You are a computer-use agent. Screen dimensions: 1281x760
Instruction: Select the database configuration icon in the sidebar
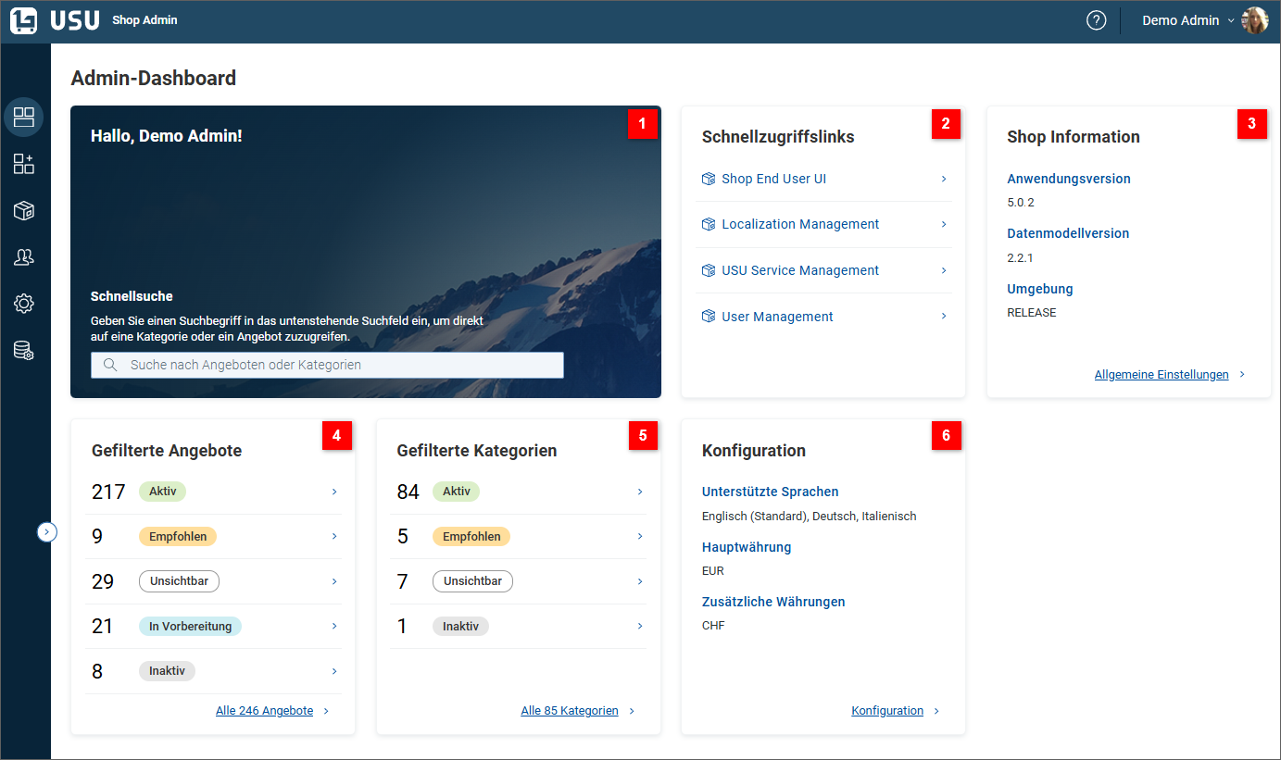coord(23,350)
